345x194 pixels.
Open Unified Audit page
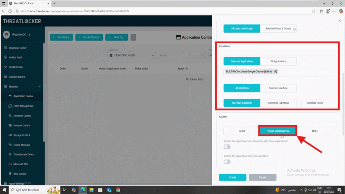[15, 57]
